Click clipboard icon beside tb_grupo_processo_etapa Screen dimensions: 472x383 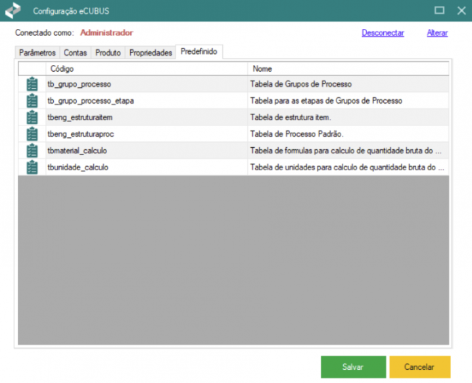coord(32,101)
